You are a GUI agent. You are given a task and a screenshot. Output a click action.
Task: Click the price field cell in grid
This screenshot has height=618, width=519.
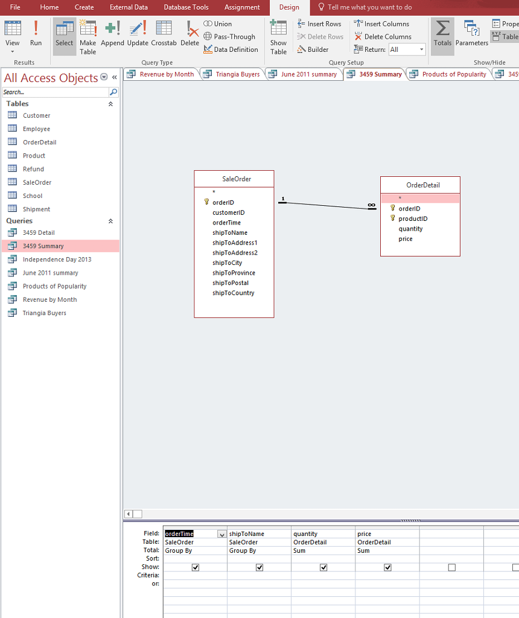387,534
